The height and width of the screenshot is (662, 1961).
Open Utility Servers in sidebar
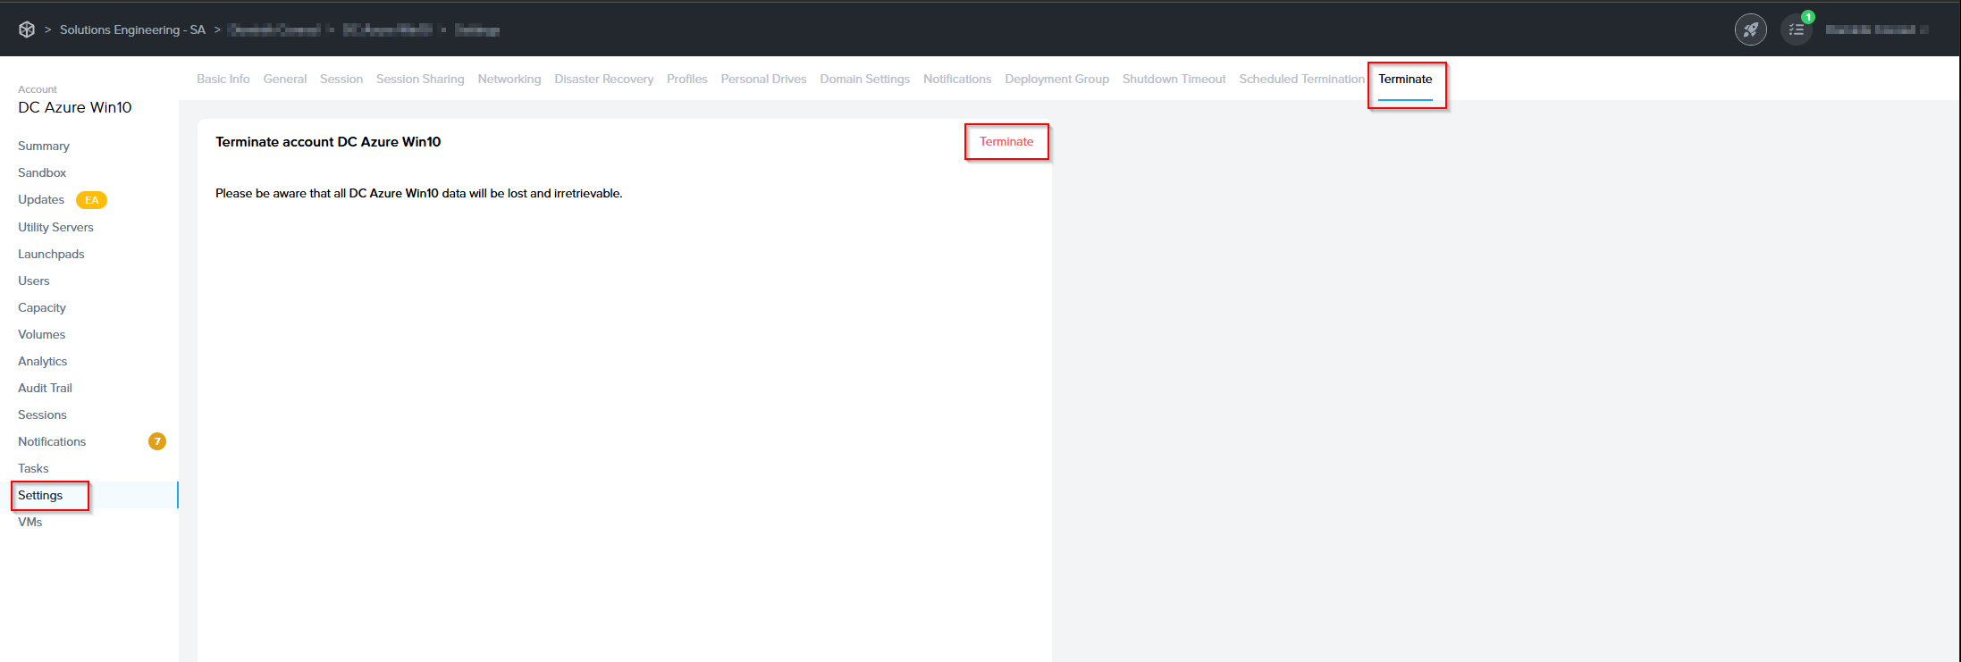coord(55,227)
